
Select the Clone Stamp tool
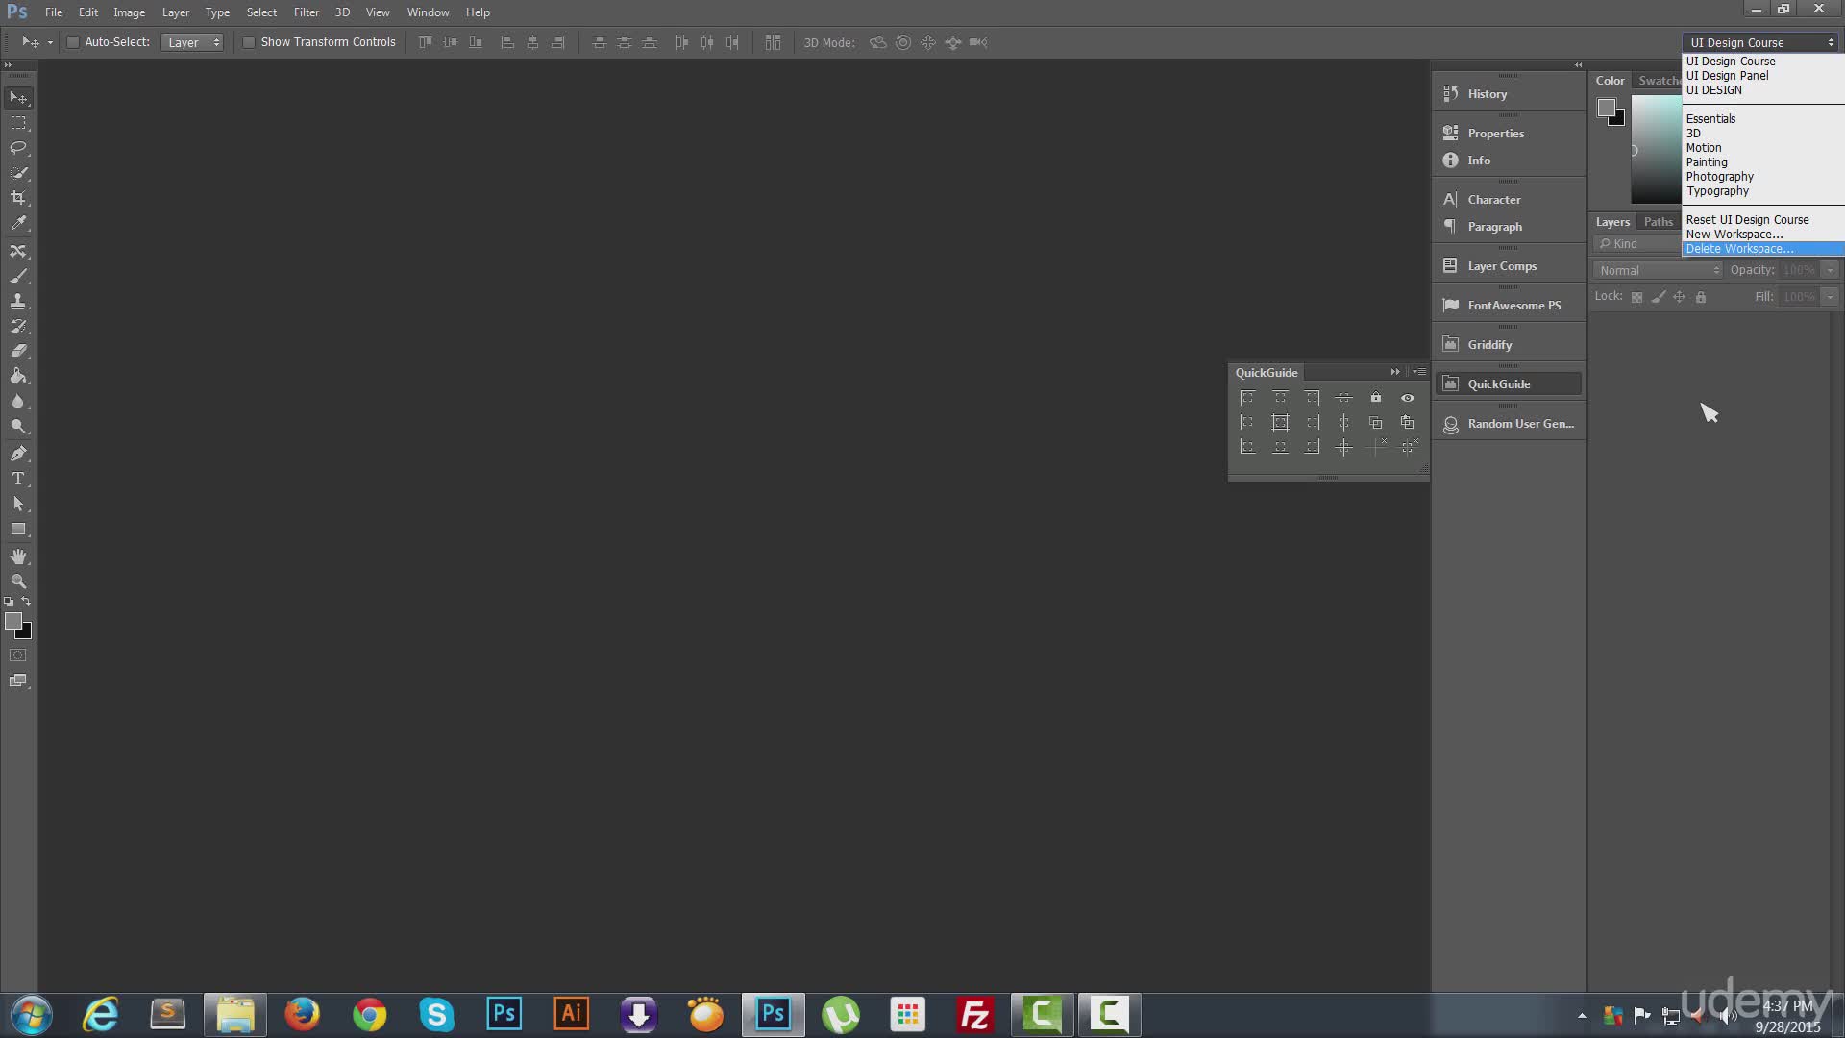[x=18, y=301]
